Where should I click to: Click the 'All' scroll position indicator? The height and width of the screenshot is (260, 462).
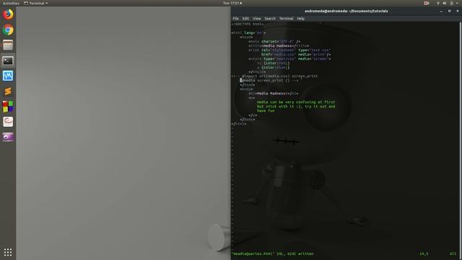(453, 253)
